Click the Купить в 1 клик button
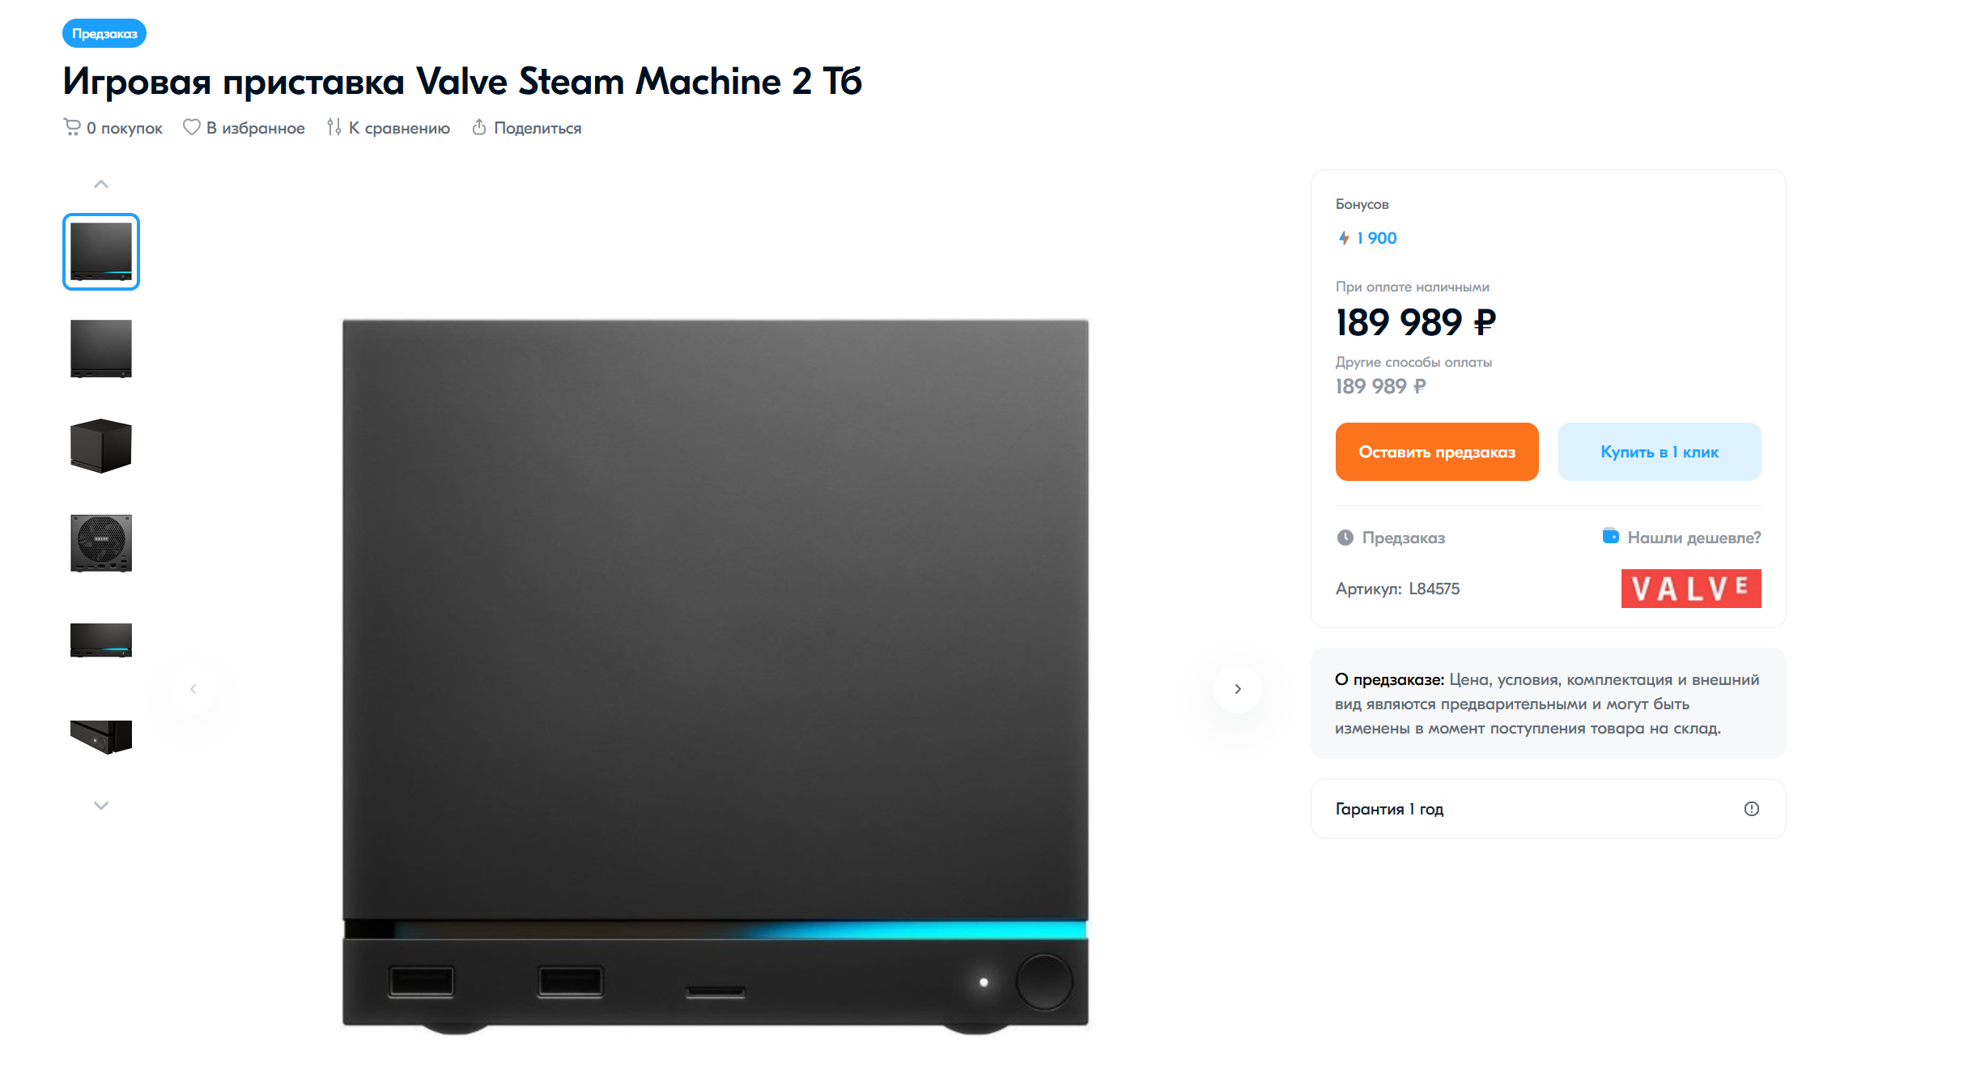The height and width of the screenshot is (1076, 1972). [x=1660, y=452]
